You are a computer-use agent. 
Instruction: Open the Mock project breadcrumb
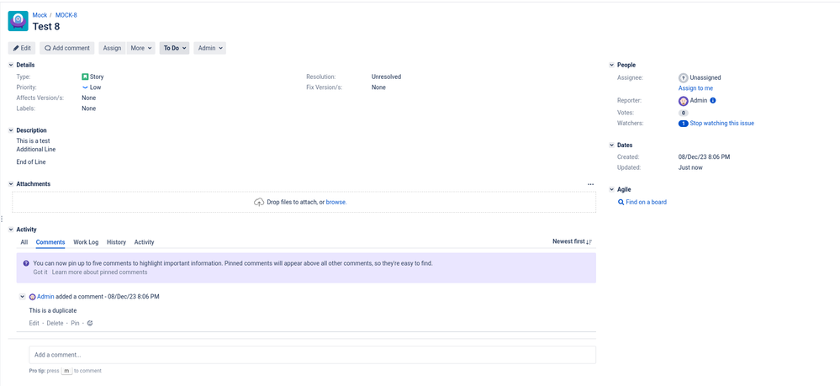[x=40, y=15]
